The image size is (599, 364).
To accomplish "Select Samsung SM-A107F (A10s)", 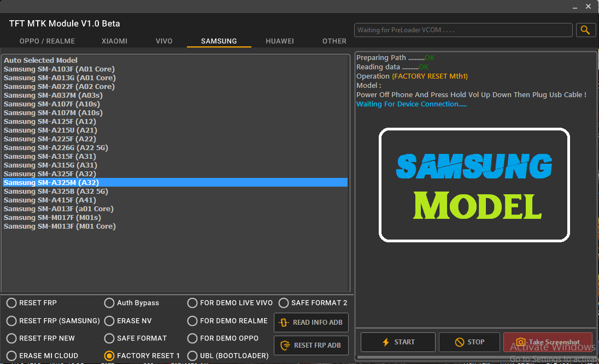I will coord(175,104).
